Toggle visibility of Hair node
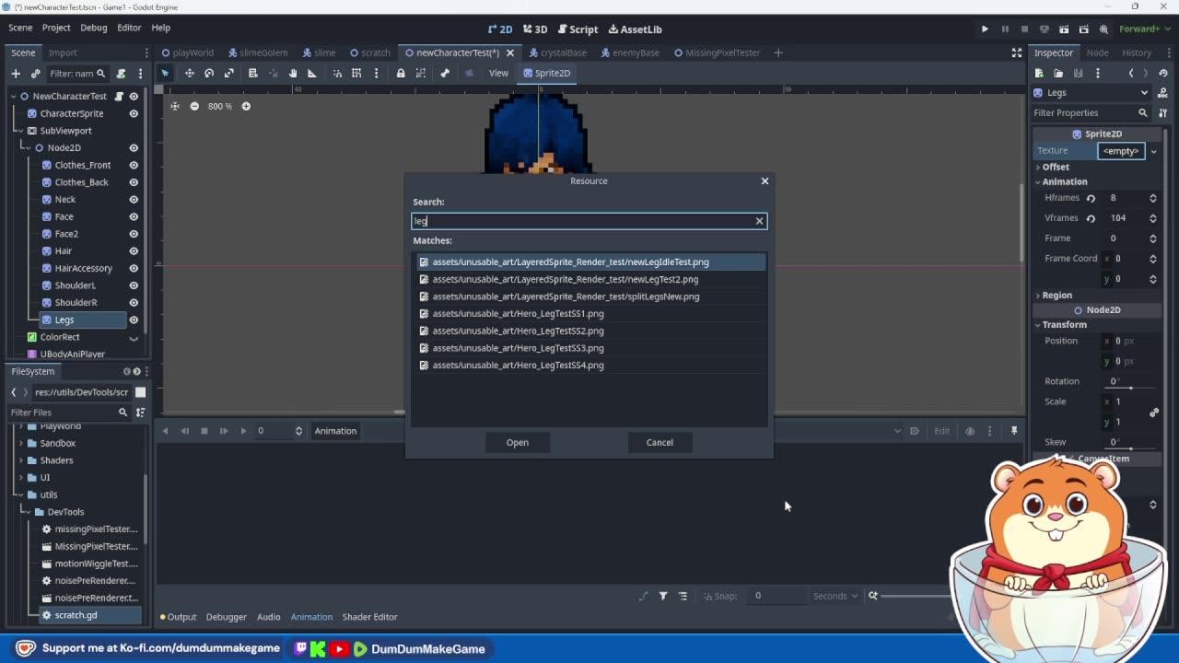This screenshot has width=1179, height=663. (x=134, y=250)
